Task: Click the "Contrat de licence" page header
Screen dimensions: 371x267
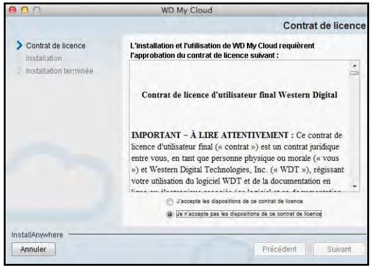Action: (324, 26)
